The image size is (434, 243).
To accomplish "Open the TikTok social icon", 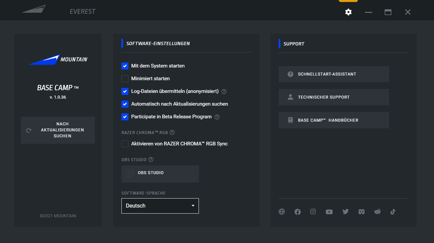I will [x=393, y=212].
